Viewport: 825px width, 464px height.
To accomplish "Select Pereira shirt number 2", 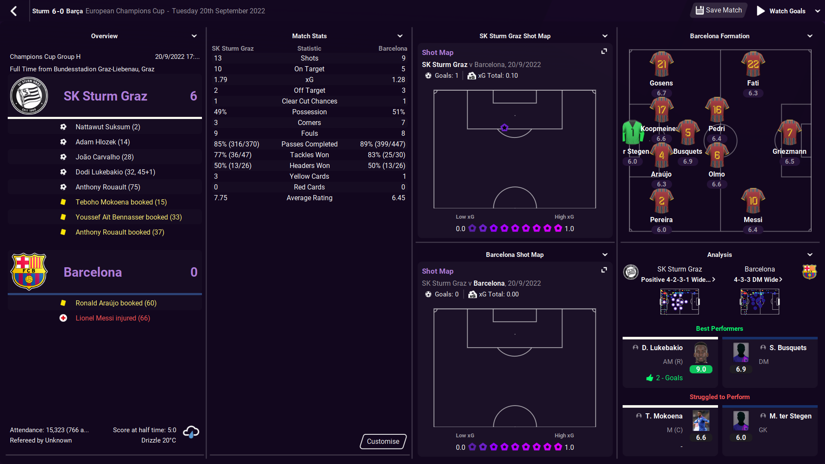I will pos(661,201).
